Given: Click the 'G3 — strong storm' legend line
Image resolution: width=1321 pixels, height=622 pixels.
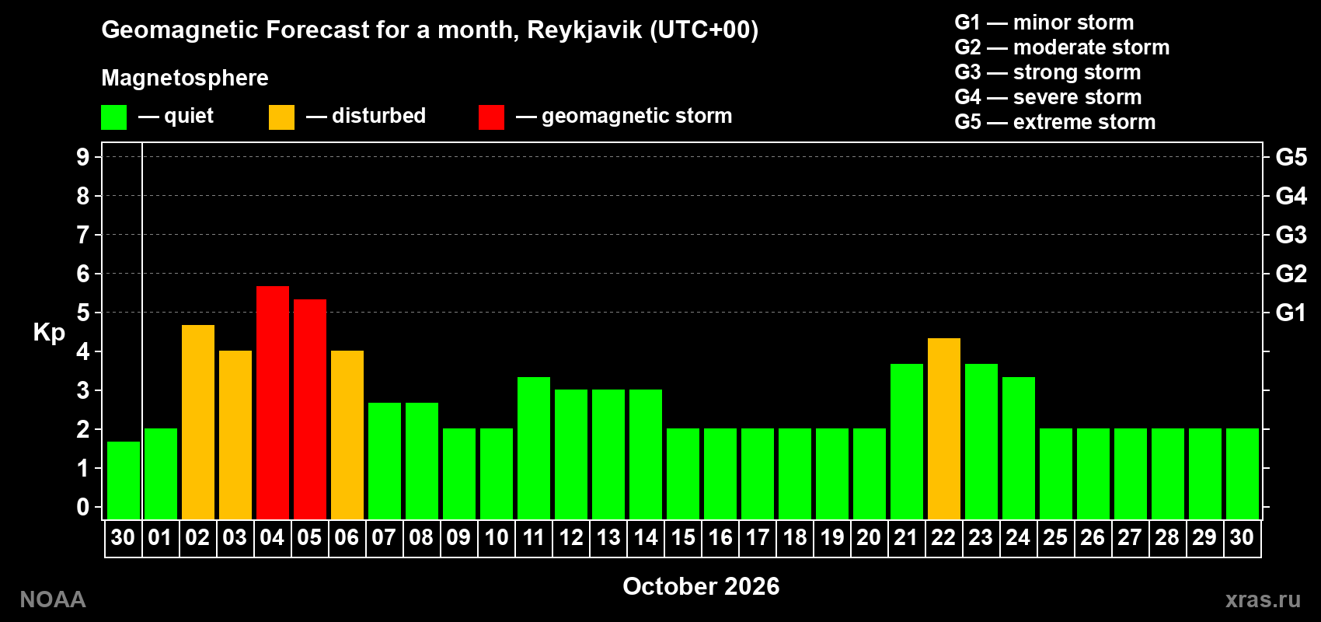Looking at the screenshot, I should (x=1047, y=72).
